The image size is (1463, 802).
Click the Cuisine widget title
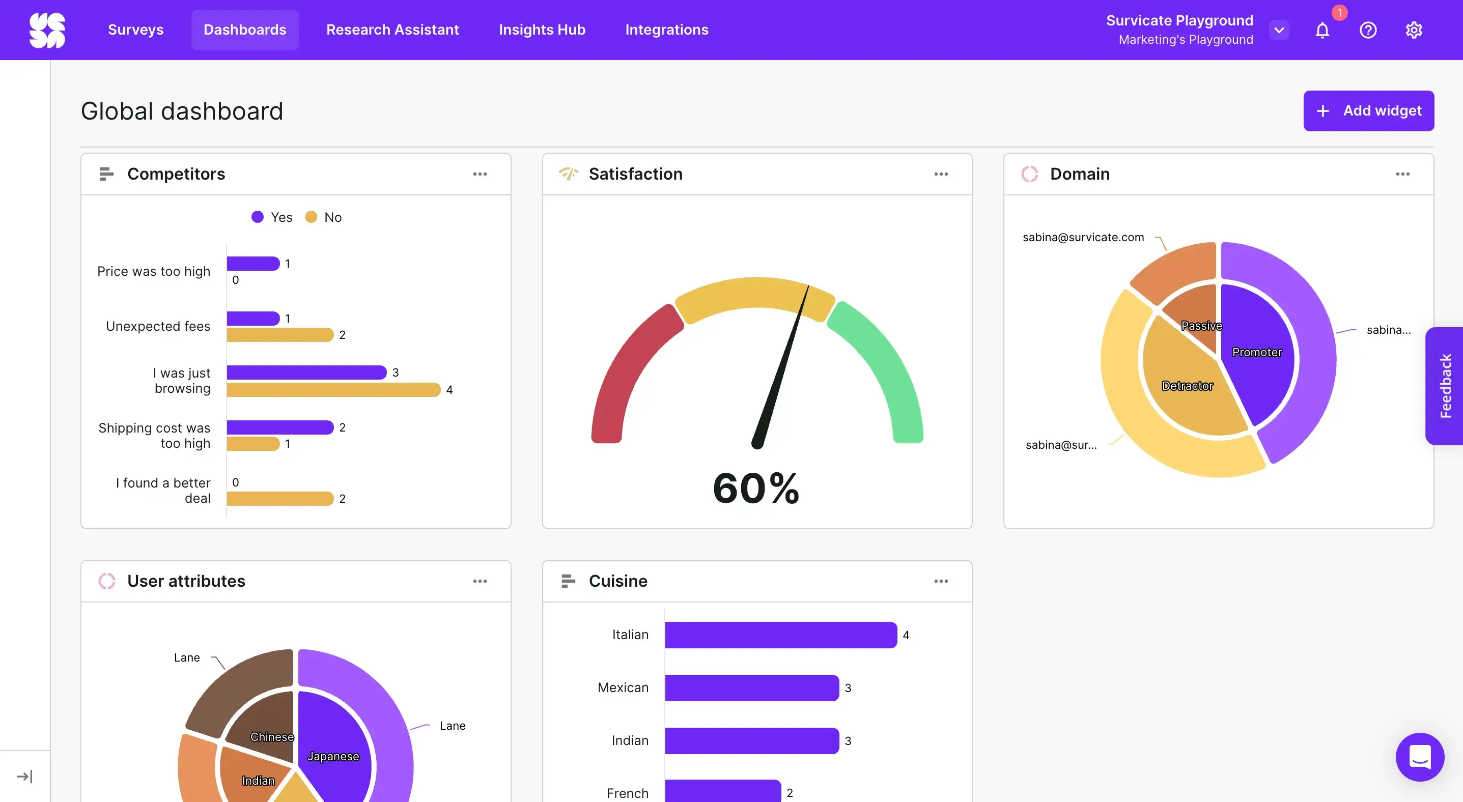(x=618, y=581)
